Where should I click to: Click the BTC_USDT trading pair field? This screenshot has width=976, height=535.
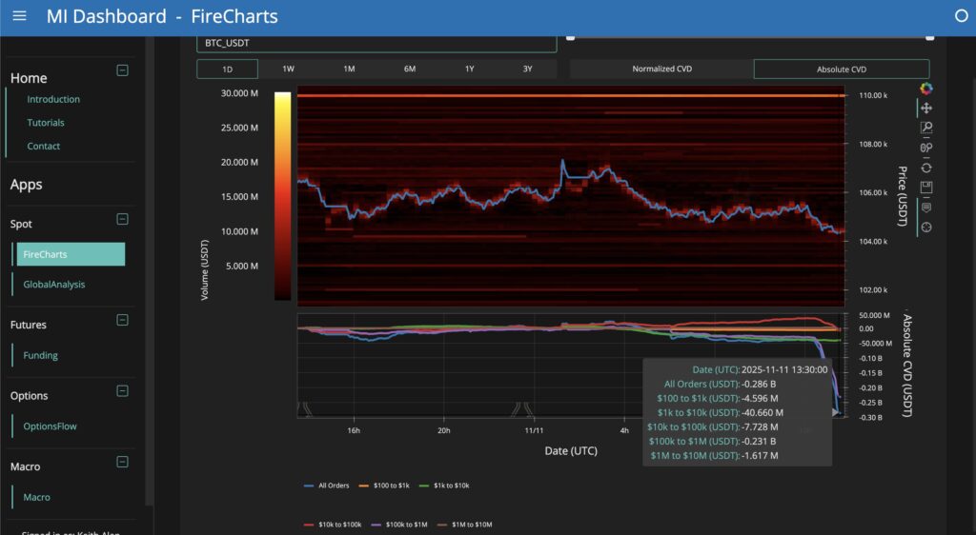click(376, 44)
